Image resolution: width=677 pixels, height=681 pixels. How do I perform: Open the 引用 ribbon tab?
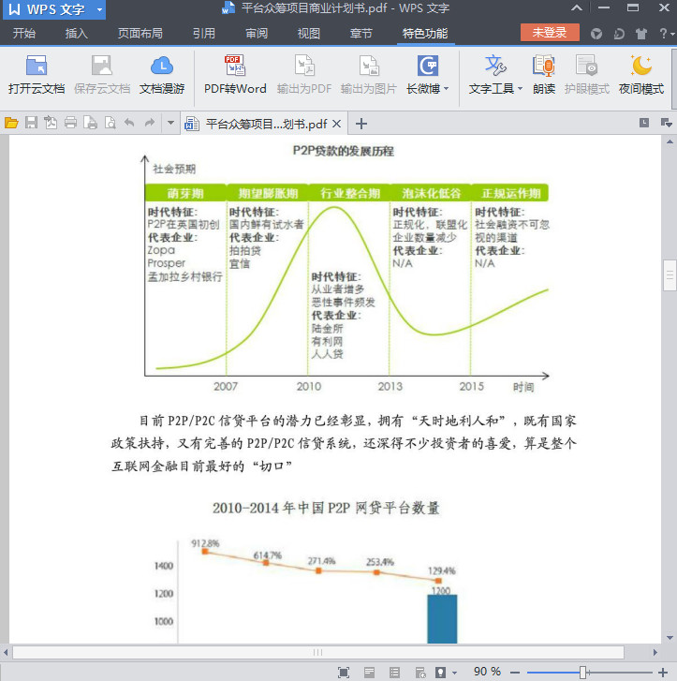(x=204, y=34)
